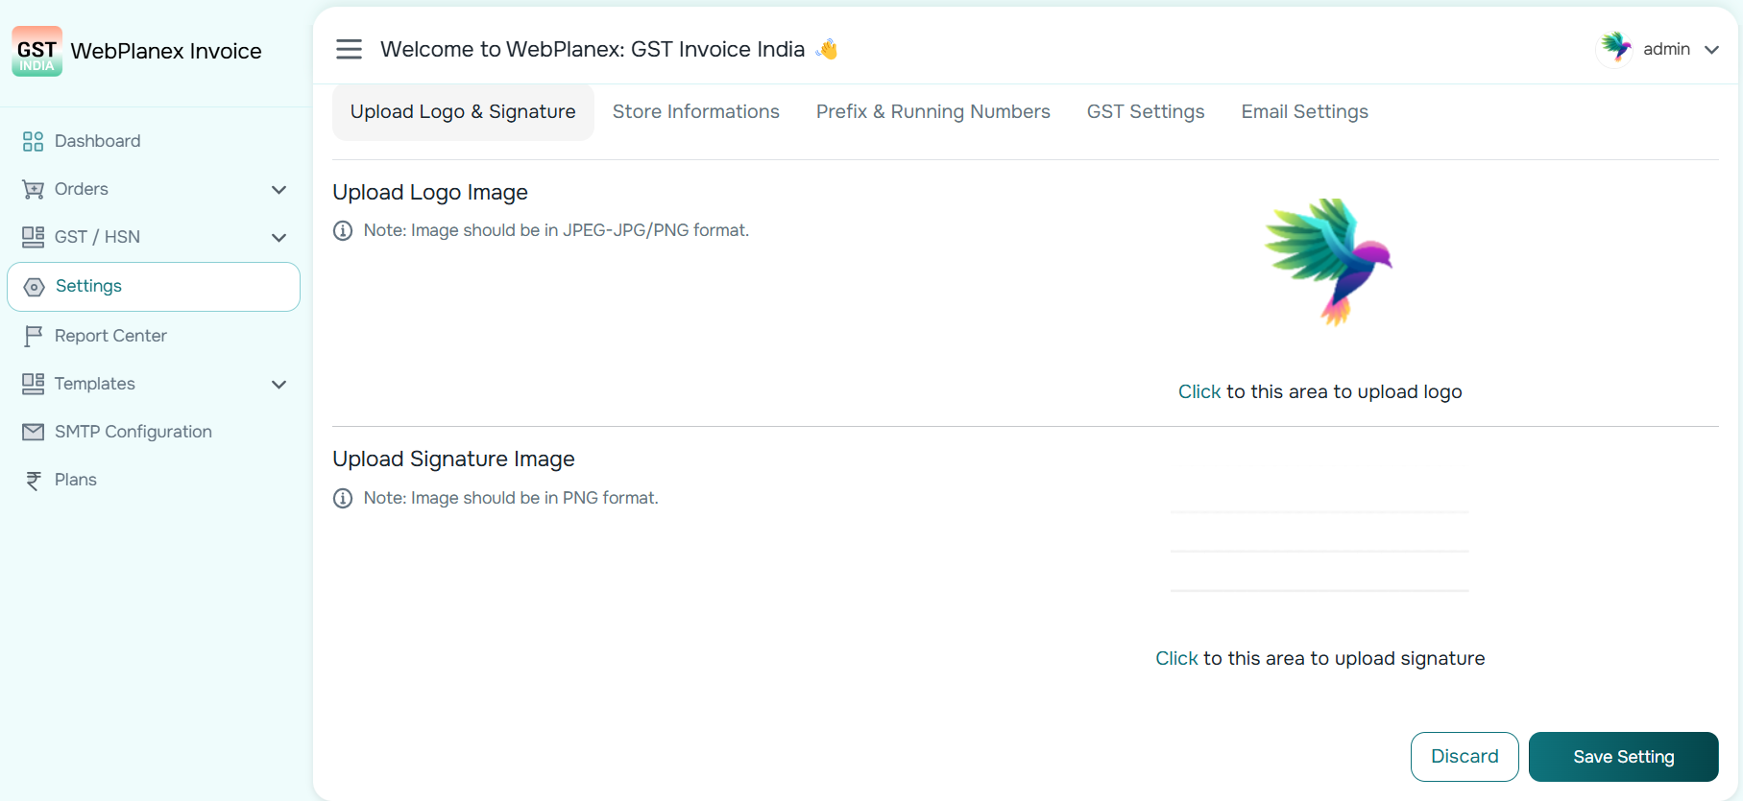Expand the Orders submenu chevron

[279, 190]
